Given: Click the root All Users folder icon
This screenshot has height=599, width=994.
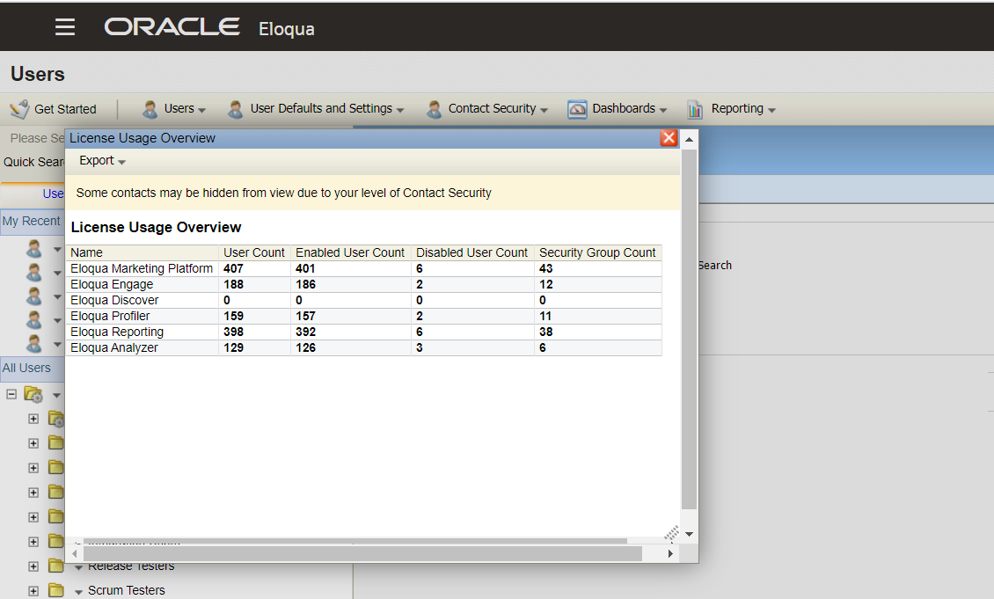Looking at the screenshot, I should (33, 395).
